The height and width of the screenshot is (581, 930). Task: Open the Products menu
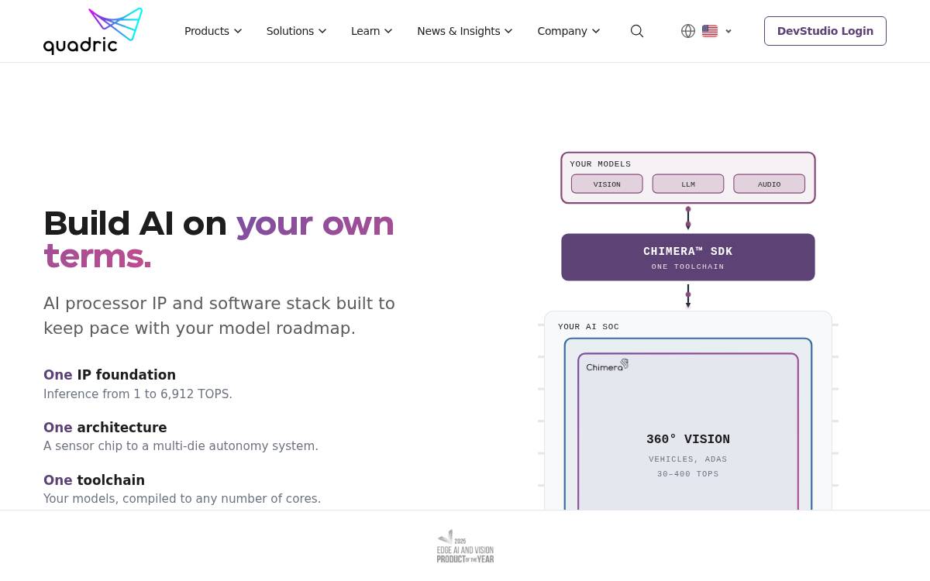pos(213,31)
